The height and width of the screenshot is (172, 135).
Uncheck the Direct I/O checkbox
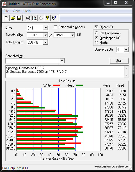pyautogui.click(x=96, y=27)
